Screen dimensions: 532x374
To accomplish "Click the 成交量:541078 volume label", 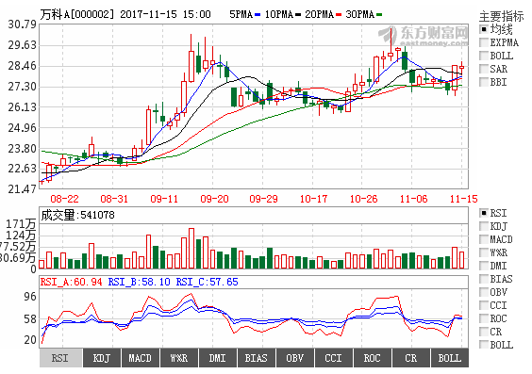I will (77, 215).
